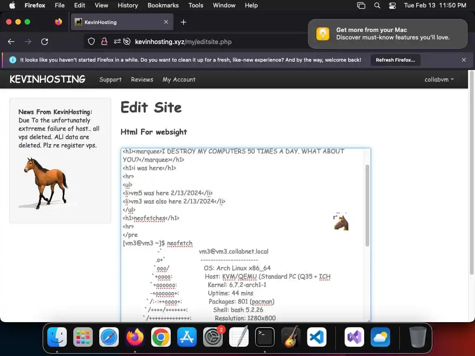The image size is (475, 356).
Task: Select the KevinHosting browser tab
Action: [x=122, y=22]
